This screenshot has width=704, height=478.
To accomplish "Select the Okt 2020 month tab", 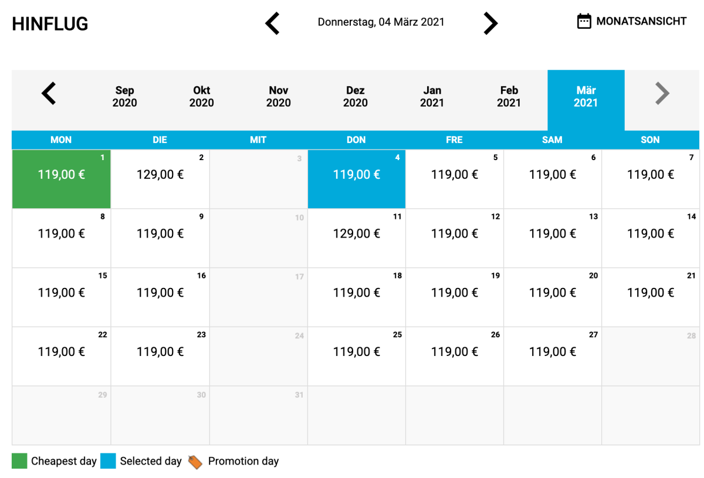I will click(201, 97).
